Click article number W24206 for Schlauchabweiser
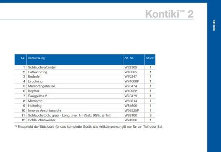Viewport: 221px width, 152px height. [x=130, y=120]
